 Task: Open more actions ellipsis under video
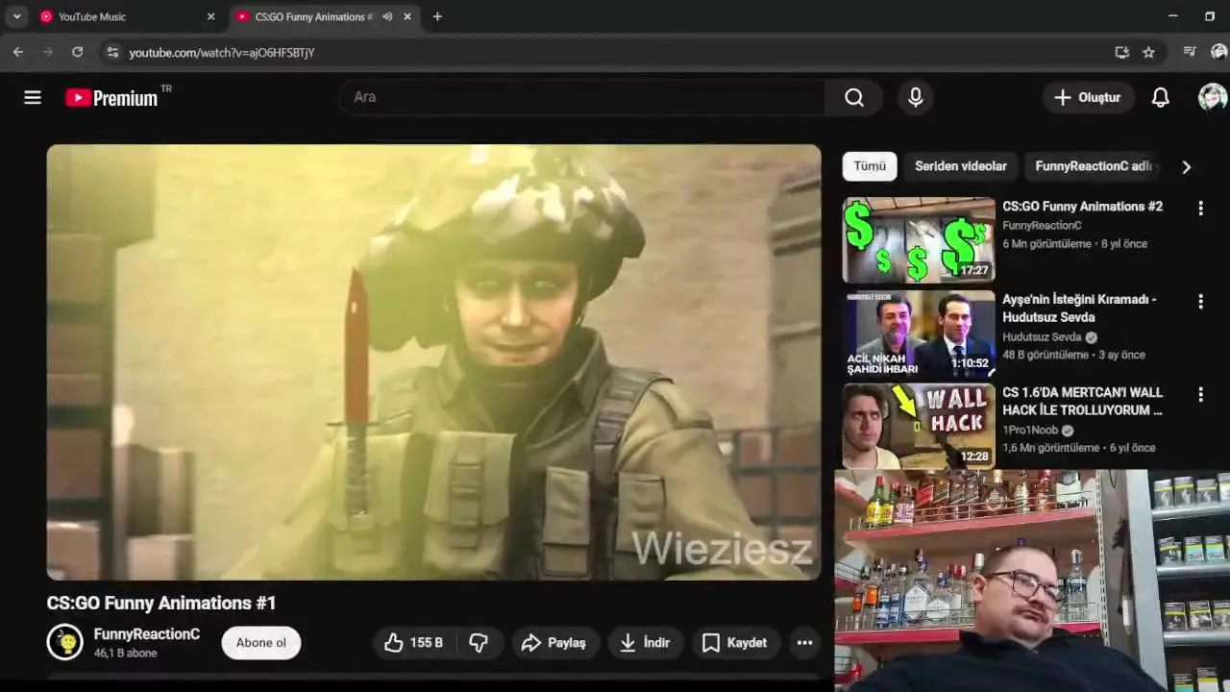tap(804, 643)
